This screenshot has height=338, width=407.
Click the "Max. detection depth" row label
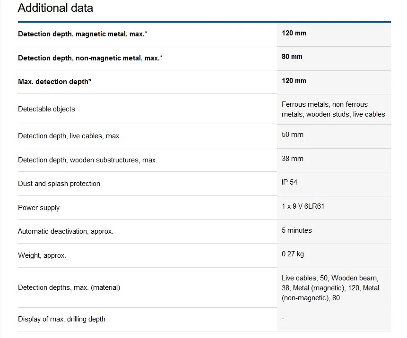point(54,82)
